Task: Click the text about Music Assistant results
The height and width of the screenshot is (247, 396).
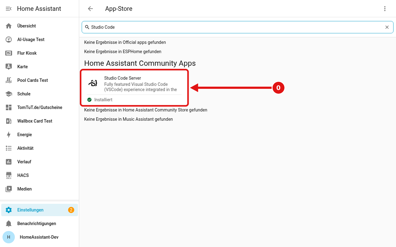Action: coord(128,119)
